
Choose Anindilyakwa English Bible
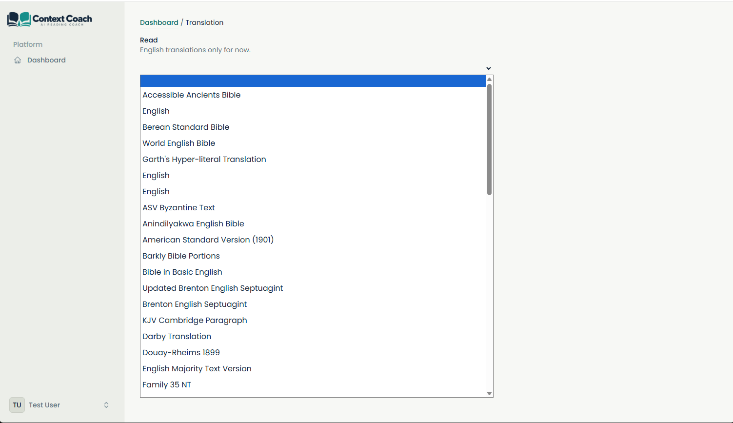pyautogui.click(x=313, y=224)
